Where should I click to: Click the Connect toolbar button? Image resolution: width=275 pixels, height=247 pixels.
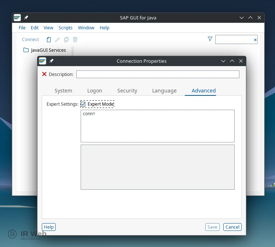pos(30,40)
